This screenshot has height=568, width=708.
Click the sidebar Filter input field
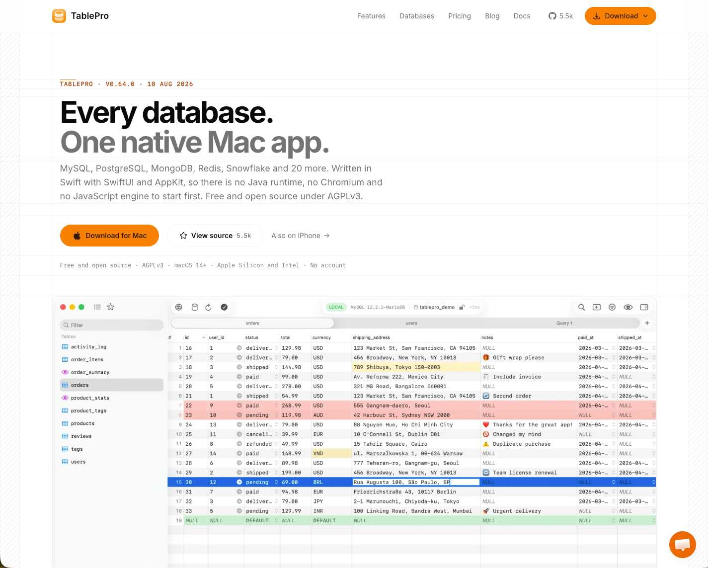(112, 325)
